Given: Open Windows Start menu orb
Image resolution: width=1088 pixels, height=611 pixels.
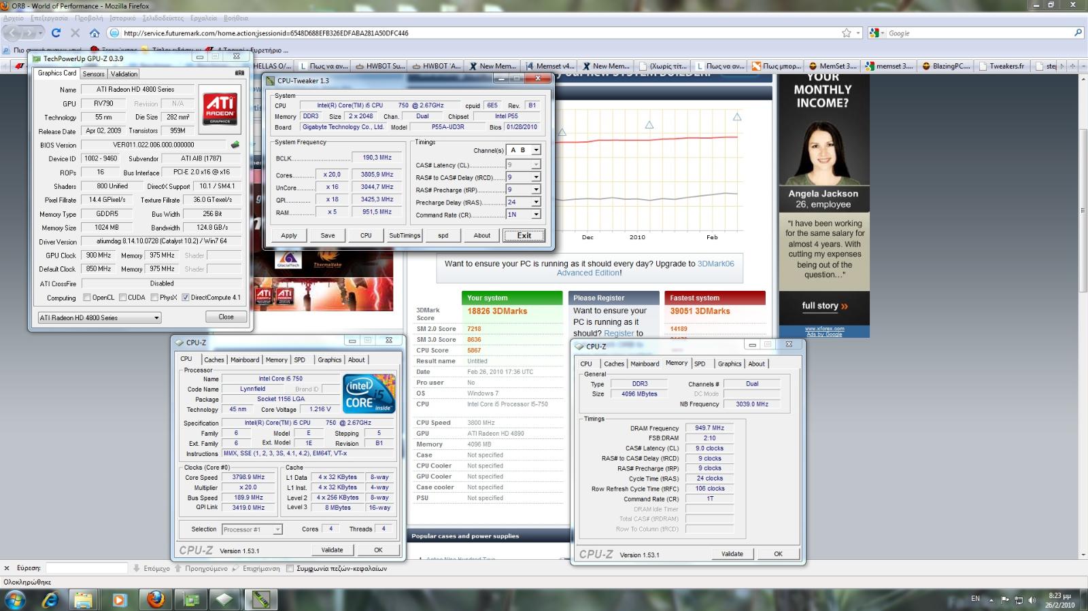Looking at the screenshot, I should click(x=16, y=599).
